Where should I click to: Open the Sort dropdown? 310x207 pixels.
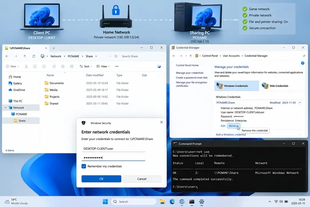click(86, 66)
